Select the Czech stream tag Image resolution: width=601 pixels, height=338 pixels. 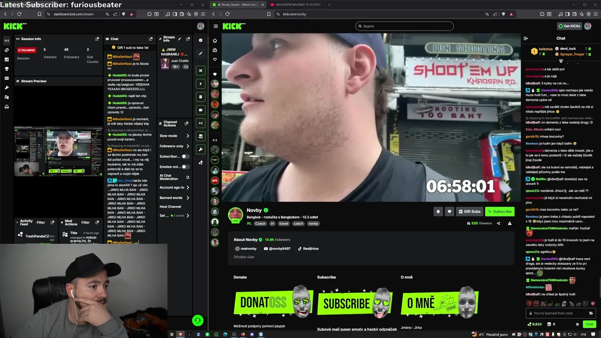tap(260, 223)
